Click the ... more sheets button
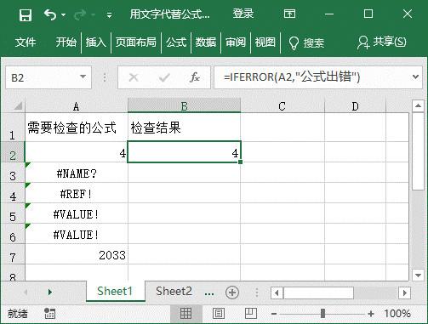 coord(209,293)
